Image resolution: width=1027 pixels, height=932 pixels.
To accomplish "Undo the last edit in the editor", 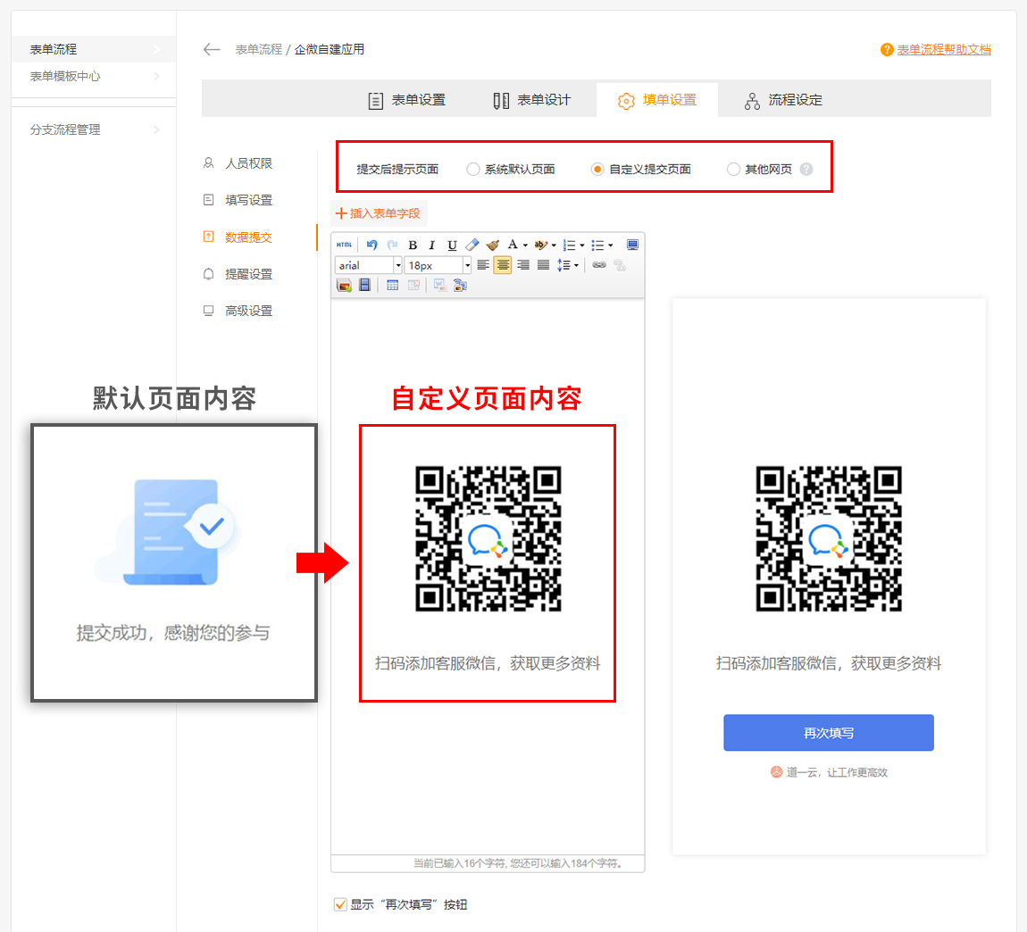I will [x=372, y=245].
